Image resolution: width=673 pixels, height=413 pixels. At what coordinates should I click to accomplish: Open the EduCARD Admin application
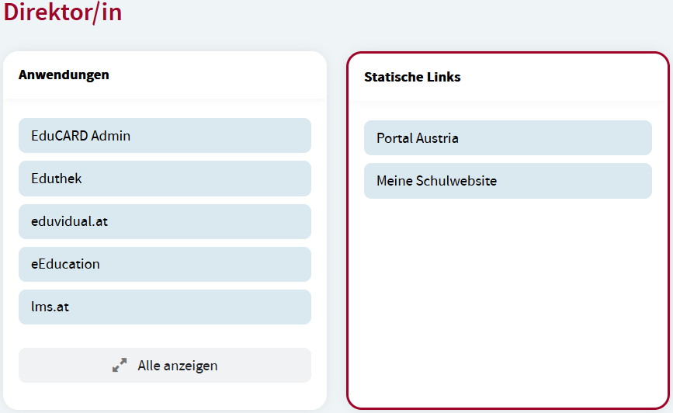[165, 136]
